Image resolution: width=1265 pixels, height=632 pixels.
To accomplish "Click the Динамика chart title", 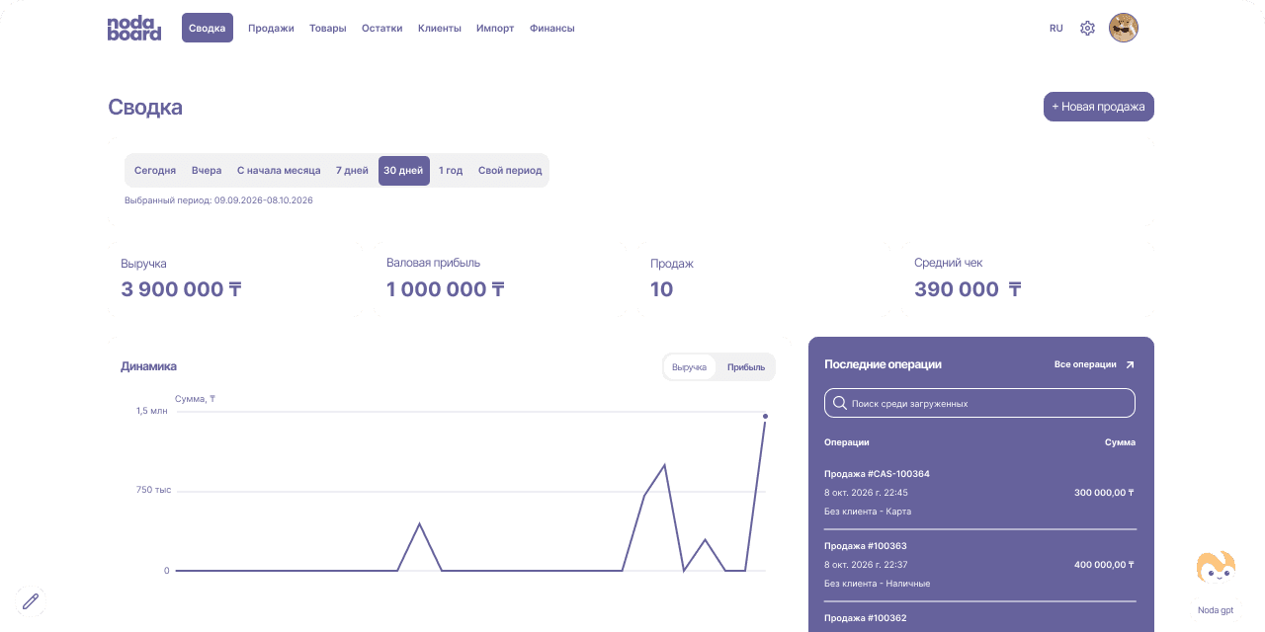I will point(148,366).
